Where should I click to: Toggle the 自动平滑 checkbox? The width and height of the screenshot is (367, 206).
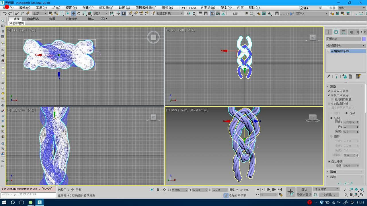(x=329, y=162)
